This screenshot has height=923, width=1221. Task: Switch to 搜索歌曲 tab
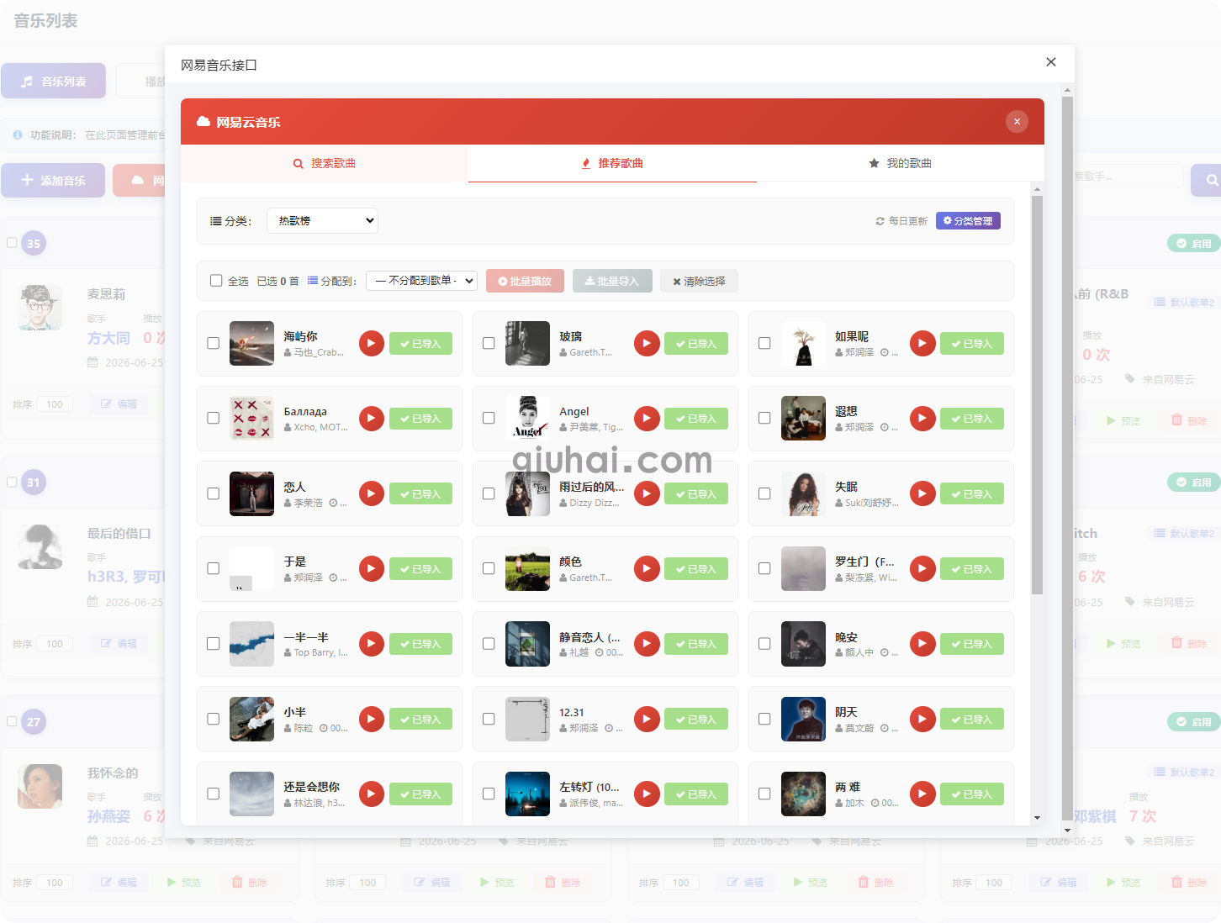point(325,163)
